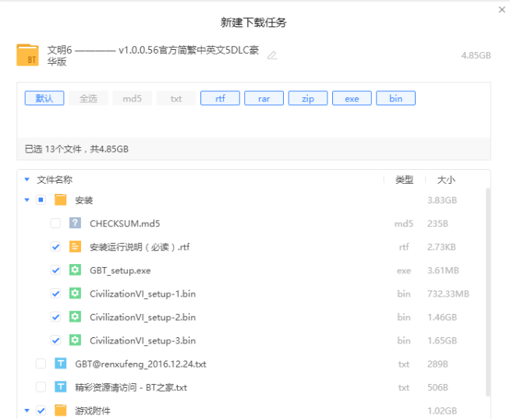Click the rtf document icon for 安装运行说明
The image size is (510, 419).
[x=75, y=247]
